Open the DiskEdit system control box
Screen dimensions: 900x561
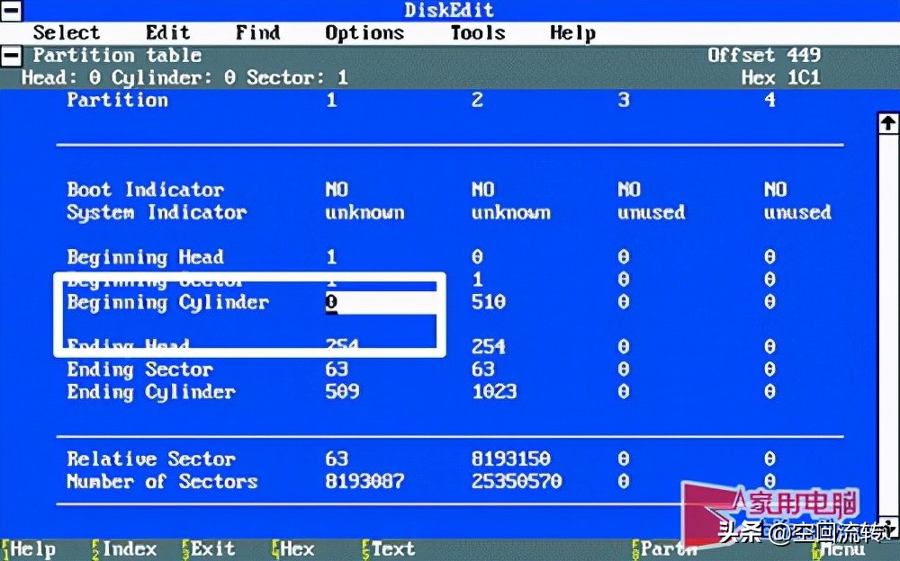coord(12,11)
